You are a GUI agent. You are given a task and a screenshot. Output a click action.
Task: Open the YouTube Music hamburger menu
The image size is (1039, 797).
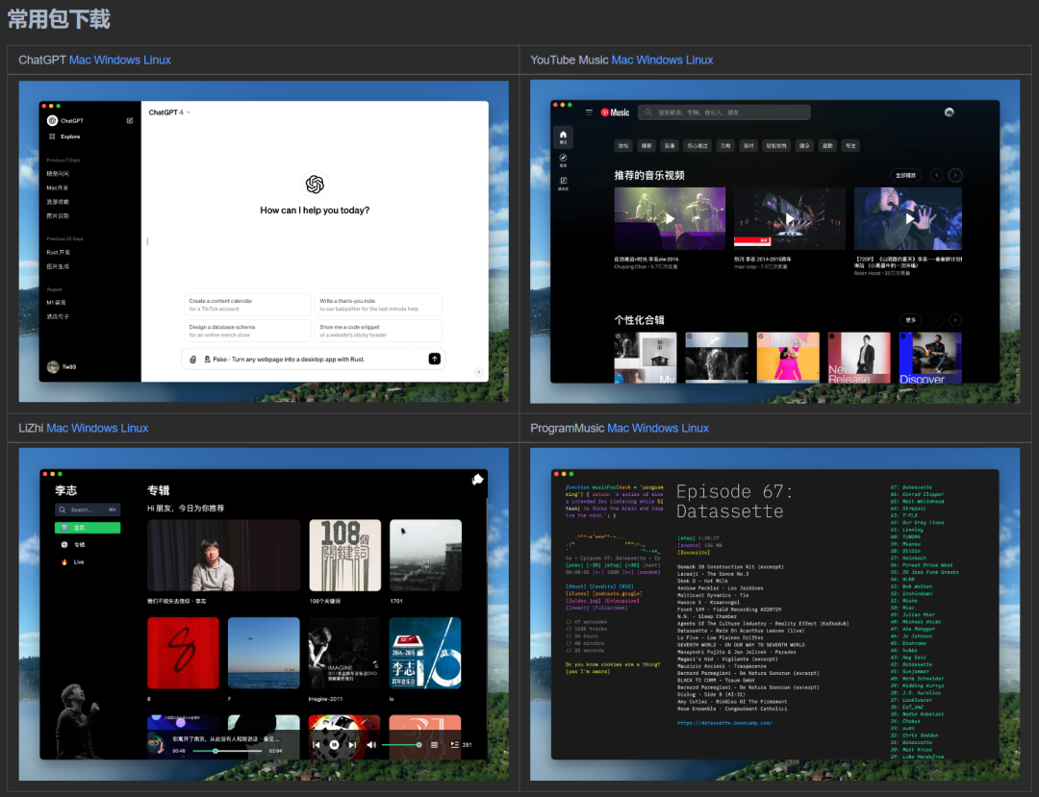(589, 112)
